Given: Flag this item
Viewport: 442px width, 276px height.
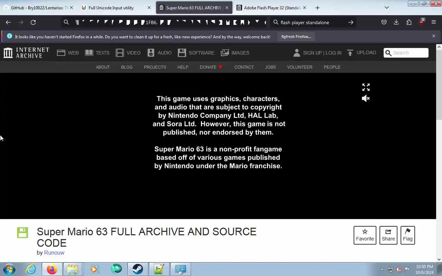Looking at the screenshot, I should point(408,235).
